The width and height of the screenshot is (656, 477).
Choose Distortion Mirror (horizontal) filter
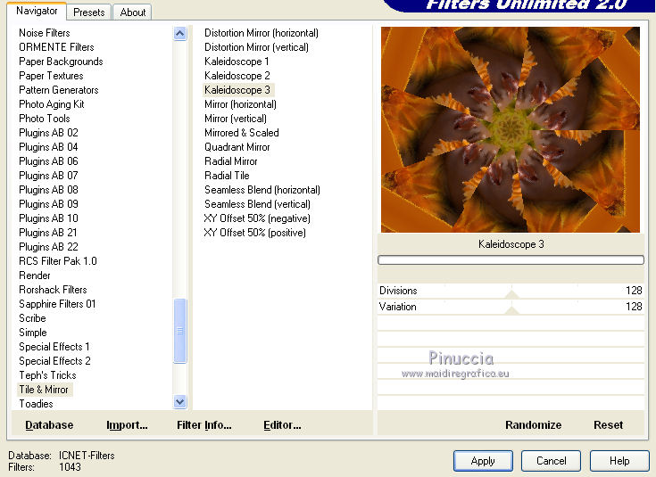tap(262, 33)
